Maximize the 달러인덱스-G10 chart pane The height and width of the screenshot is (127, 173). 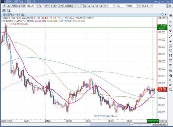click(162, 14)
